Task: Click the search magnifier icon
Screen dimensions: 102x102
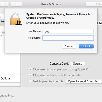Action: click(x=96, y=4)
